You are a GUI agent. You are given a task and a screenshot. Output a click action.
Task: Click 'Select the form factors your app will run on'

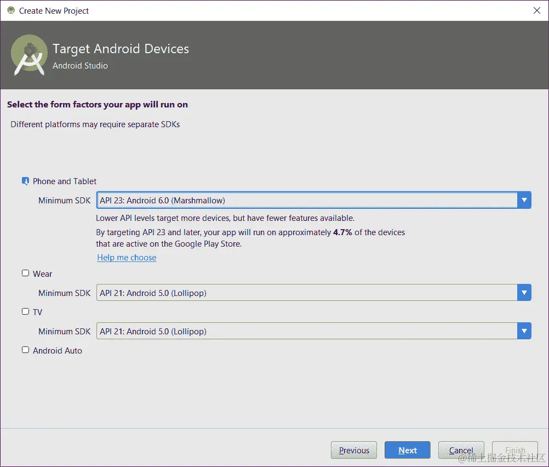click(x=98, y=104)
